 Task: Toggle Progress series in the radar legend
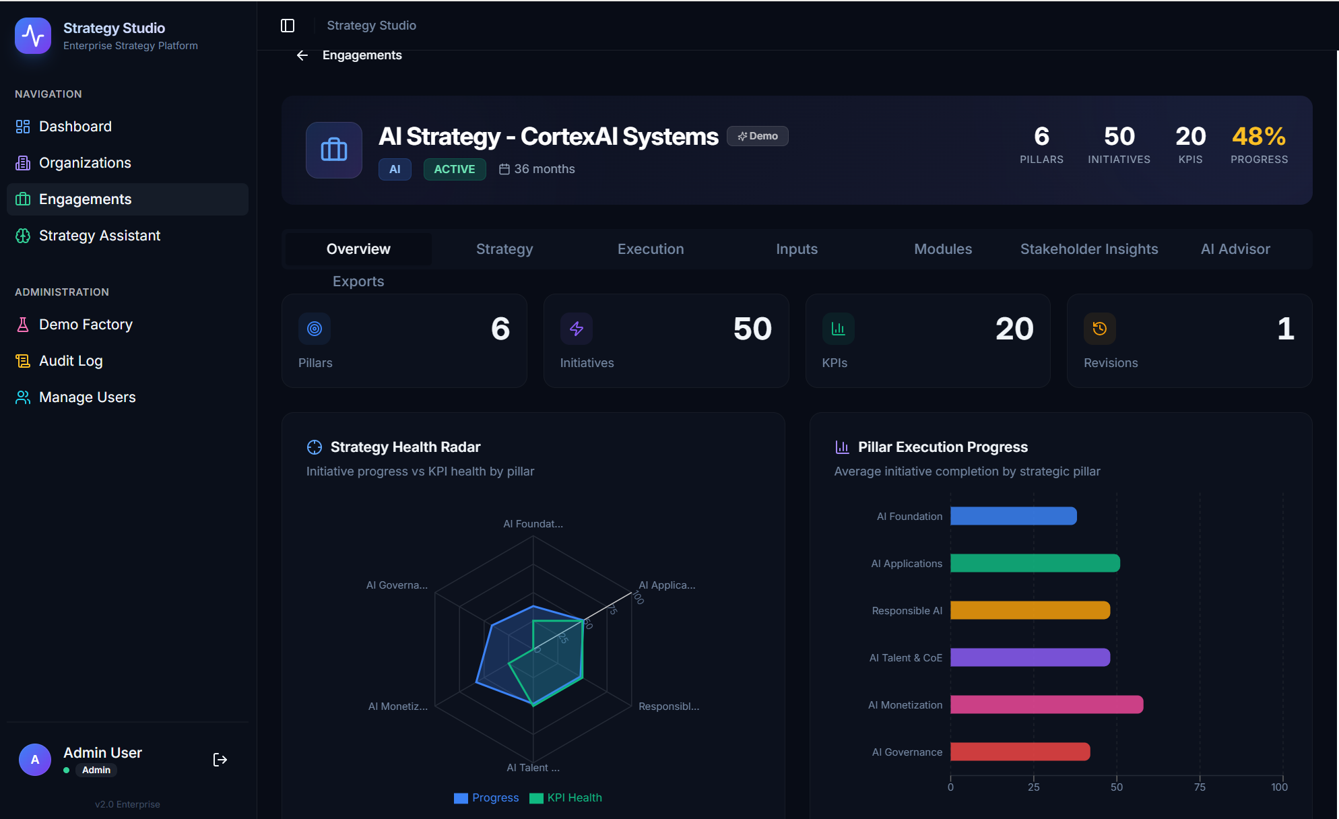[486, 797]
